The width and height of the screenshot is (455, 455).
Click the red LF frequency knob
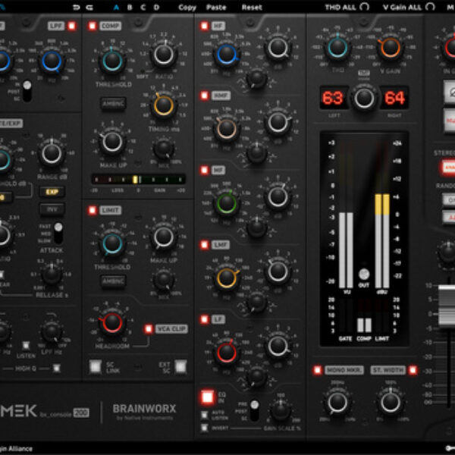coord(227,353)
